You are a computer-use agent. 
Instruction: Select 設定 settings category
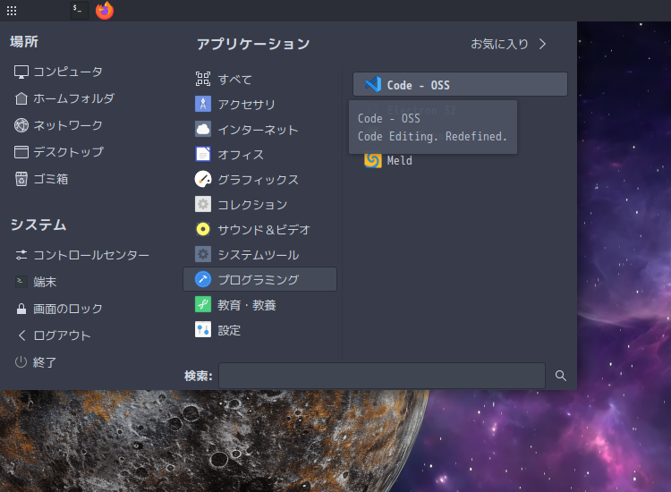click(x=259, y=330)
